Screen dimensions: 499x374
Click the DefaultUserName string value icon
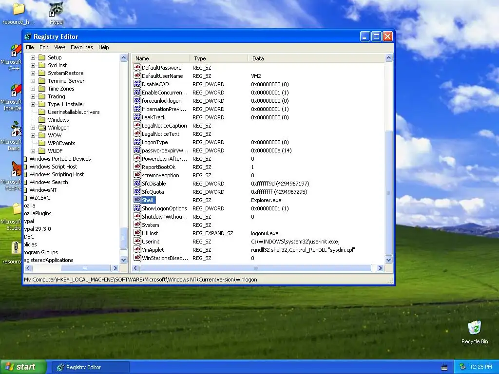point(137,75)
